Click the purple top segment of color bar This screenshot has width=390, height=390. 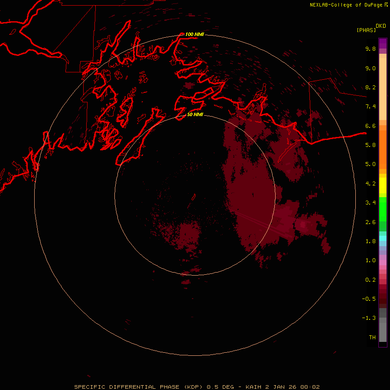pos(383,43)
